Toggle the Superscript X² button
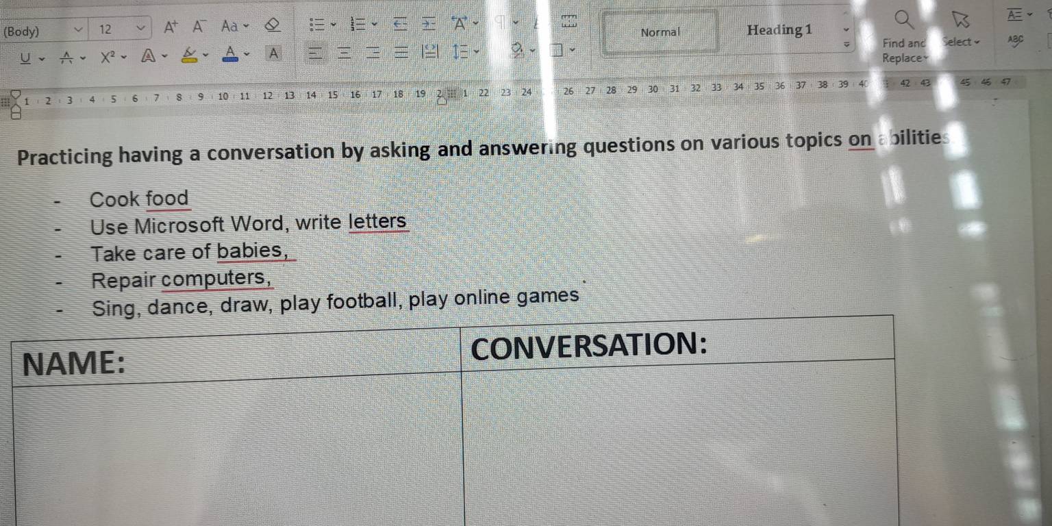 click(108, 58)
